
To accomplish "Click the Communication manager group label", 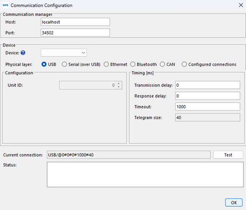I will [28, 14].
